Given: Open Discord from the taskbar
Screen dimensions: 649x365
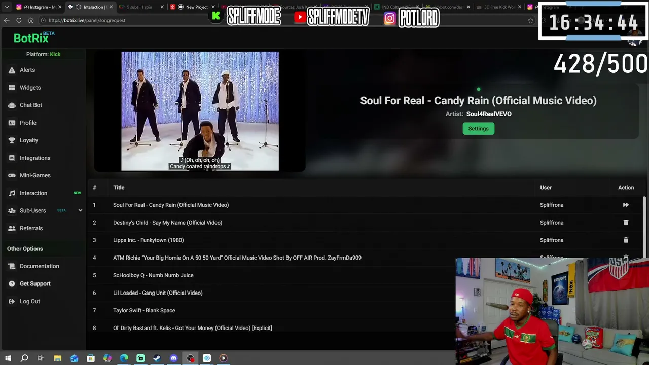Looking at the screenshot, I should tap(173, 358).
